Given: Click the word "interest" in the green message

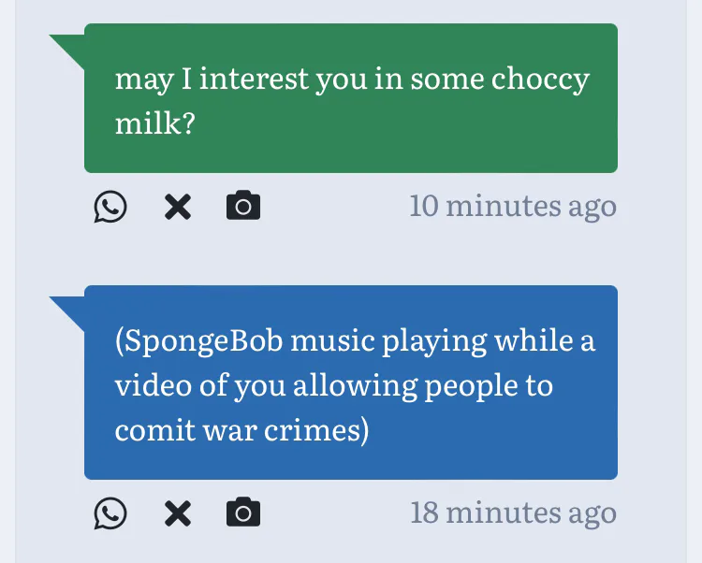Looking at the screenshot, I should pyautogui.click(x=255, y=79).
